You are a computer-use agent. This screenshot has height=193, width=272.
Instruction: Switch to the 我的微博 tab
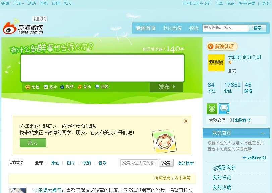coord(172,28)
